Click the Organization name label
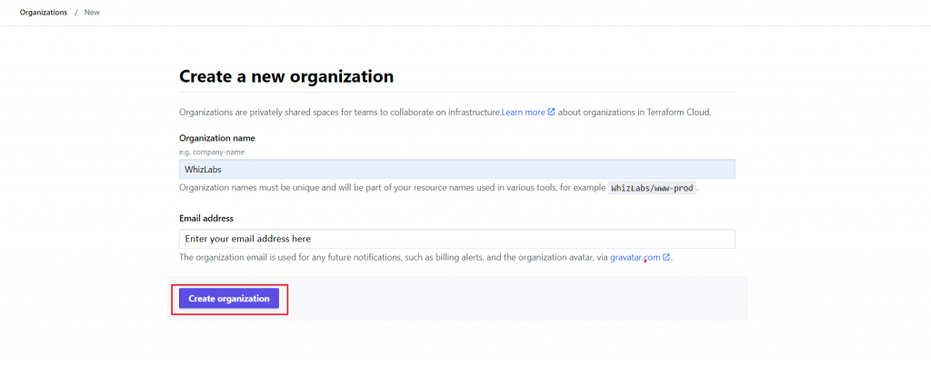This screenshot has width=931, height=365. [x=216, y=138]
